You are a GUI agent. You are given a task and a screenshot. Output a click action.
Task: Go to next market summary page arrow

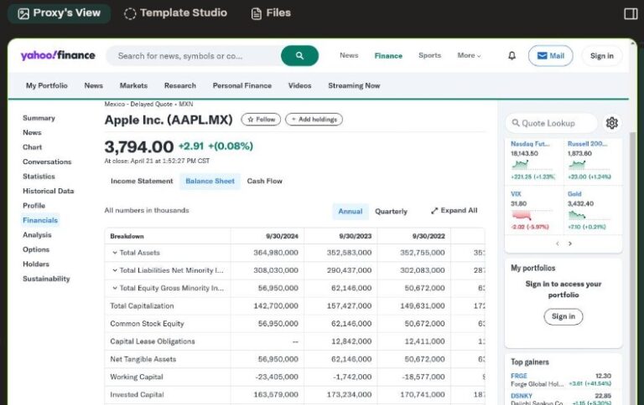tap(570, 244)
